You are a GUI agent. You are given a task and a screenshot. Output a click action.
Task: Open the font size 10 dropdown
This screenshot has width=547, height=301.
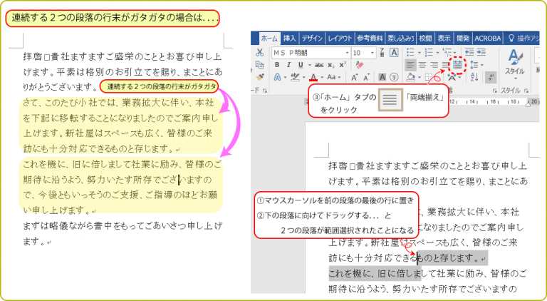pyautogui.click(x=373, y=53)
